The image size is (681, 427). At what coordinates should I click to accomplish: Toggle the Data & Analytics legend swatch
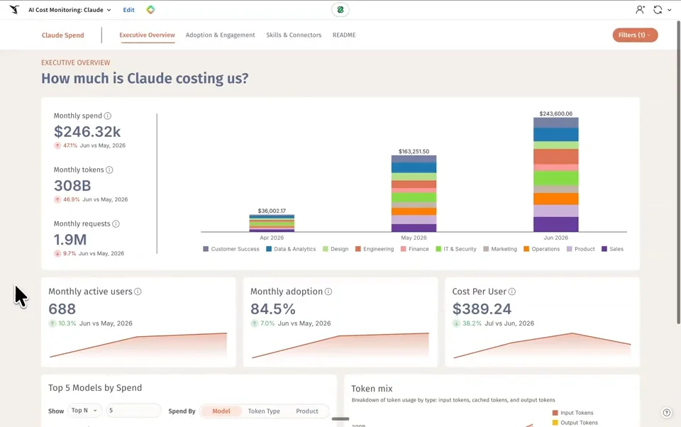[x=269, y=249]
